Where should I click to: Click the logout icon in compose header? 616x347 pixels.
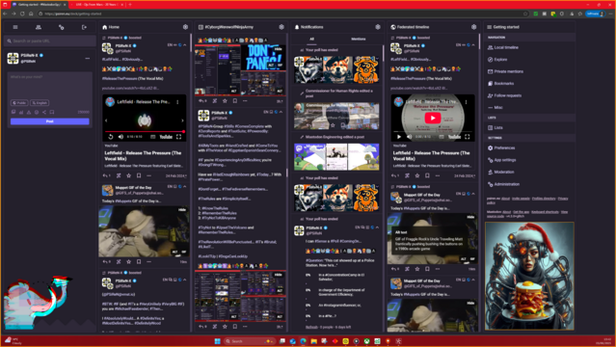(84, 27)
